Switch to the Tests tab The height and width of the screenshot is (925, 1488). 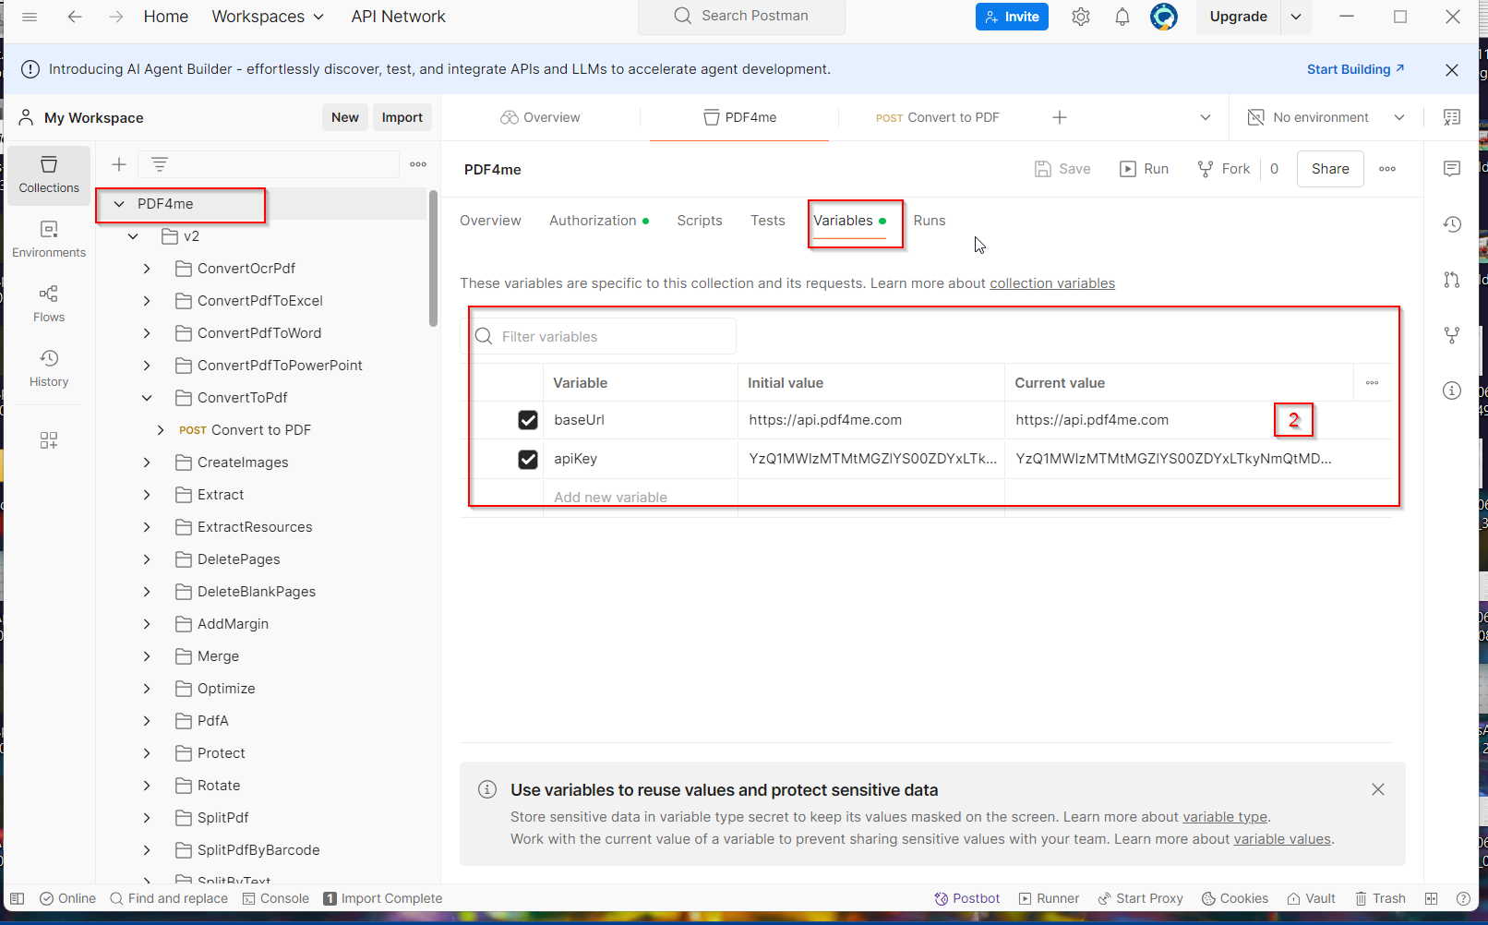[768, 221]
